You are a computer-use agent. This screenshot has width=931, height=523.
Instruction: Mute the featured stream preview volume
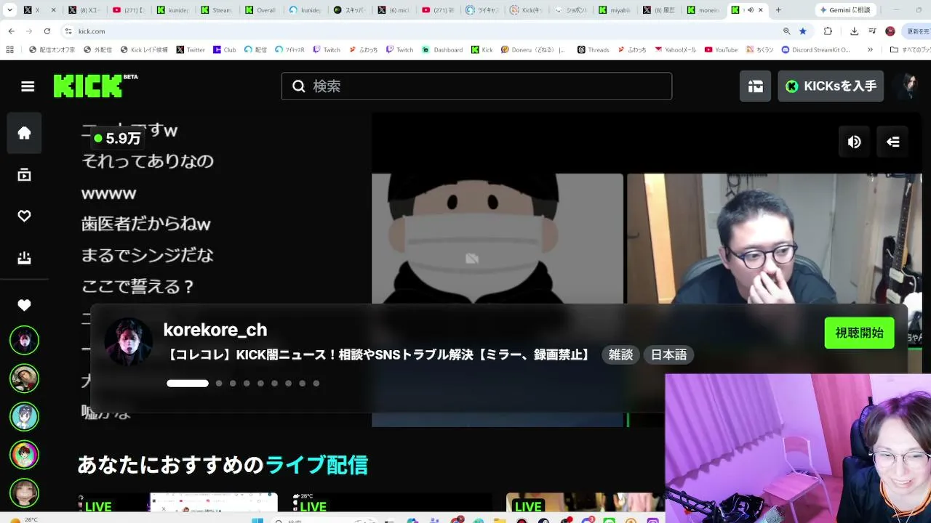[x=855, y=142]
